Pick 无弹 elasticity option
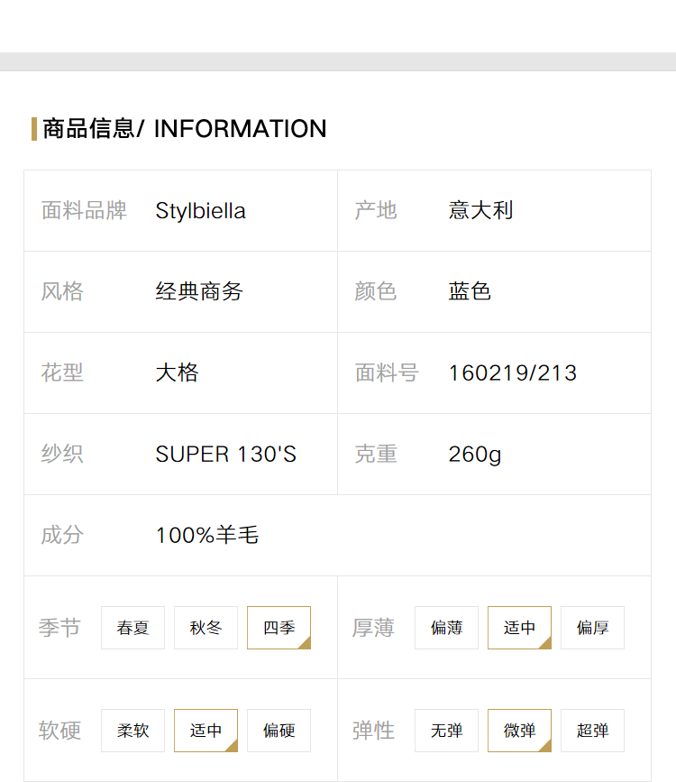Screen dimensions: 676x782 click(x=446, y=730)
